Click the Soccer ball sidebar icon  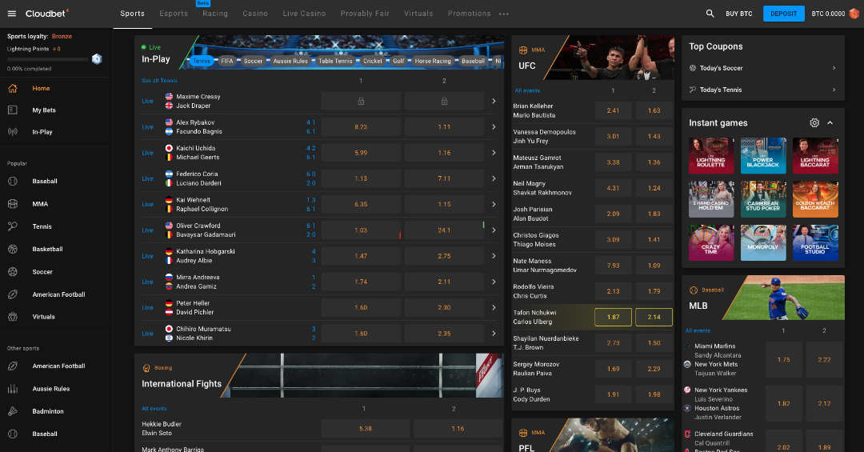13,272
